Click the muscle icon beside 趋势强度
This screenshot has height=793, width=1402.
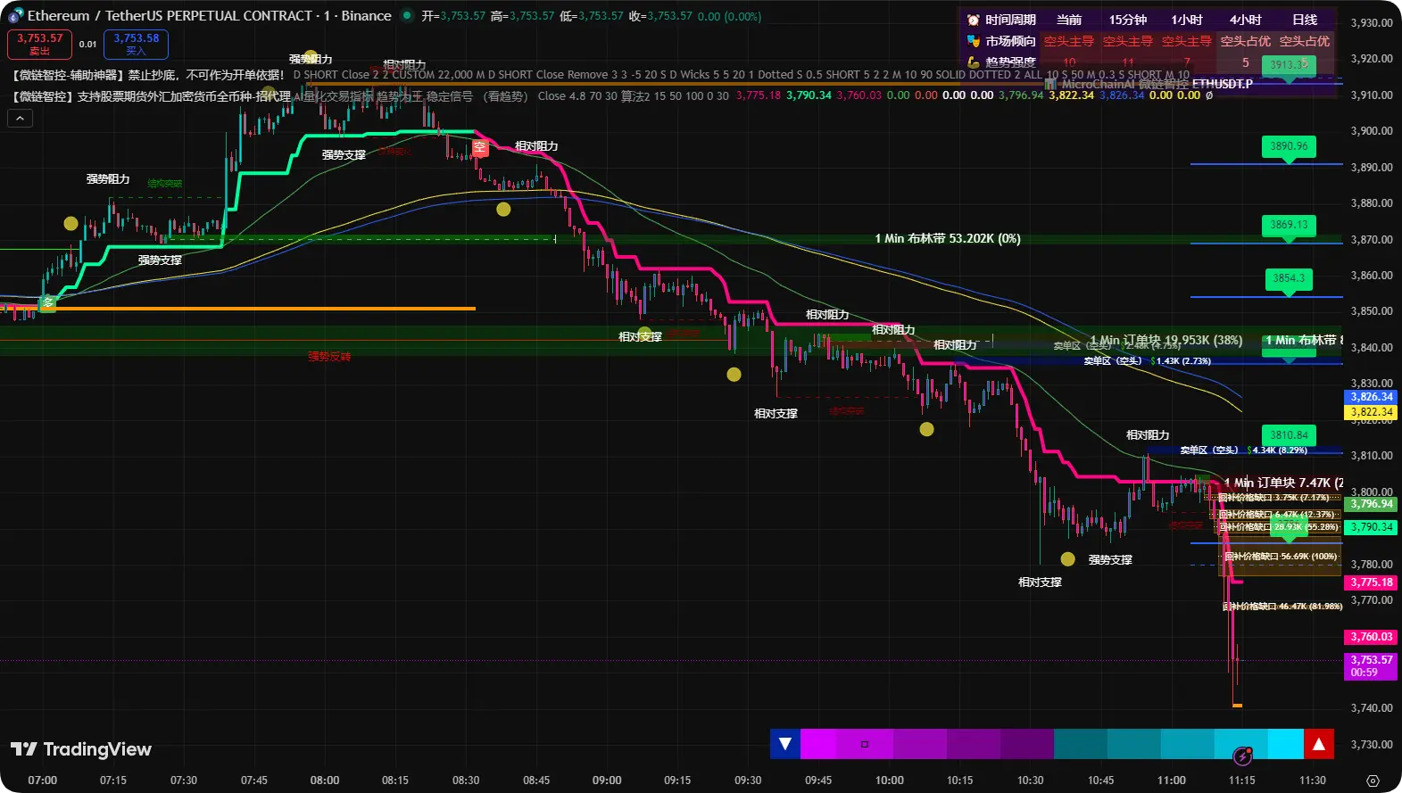[x=973, y=62]
